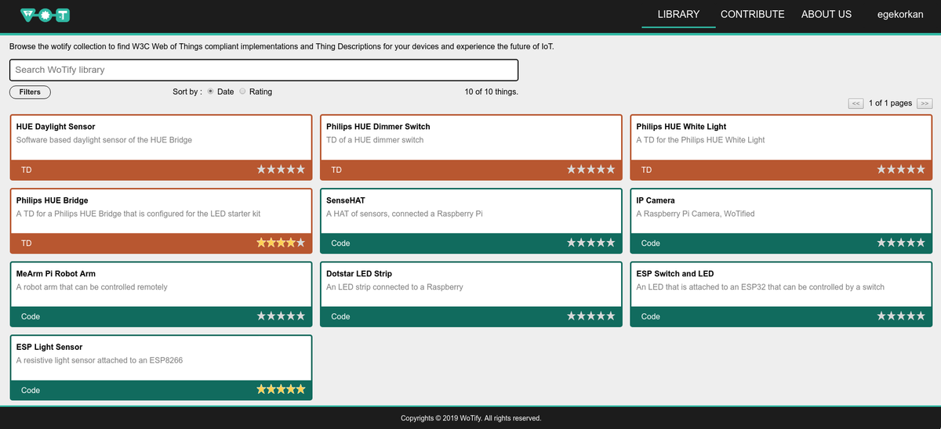Click '1 of 1 pages' indicator
Viewport: 941px width, 429px height.
pos(890,103)
